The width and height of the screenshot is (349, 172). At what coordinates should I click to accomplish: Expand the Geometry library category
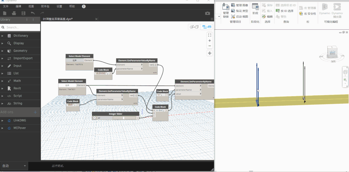[x=20, y=51]
